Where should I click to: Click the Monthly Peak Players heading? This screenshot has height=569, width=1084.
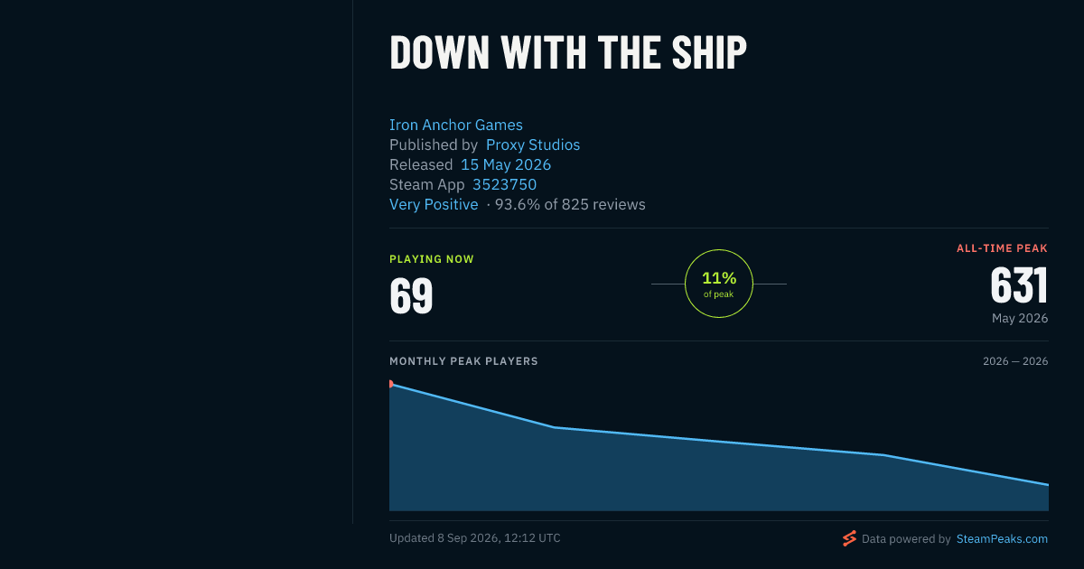(463, 361)
